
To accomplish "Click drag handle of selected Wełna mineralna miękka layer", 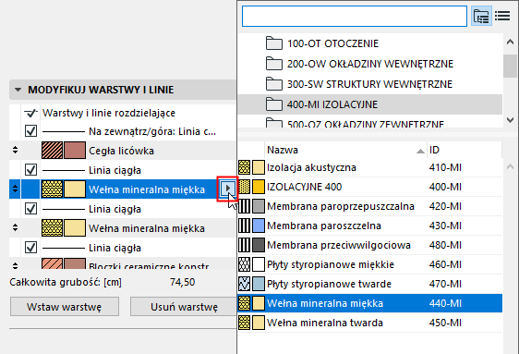I will (x=15, y=189).
